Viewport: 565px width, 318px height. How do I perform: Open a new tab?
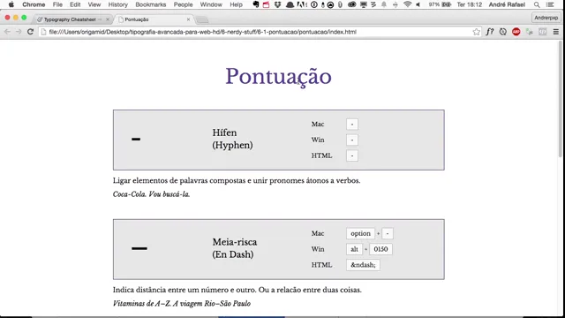[202, 19]
